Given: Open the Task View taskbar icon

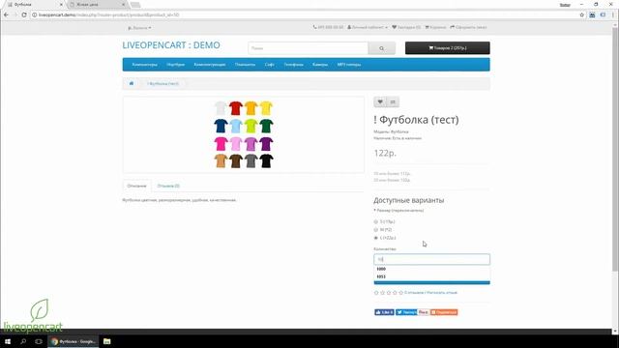Looking at the screenshot, I should pos(39,341).
